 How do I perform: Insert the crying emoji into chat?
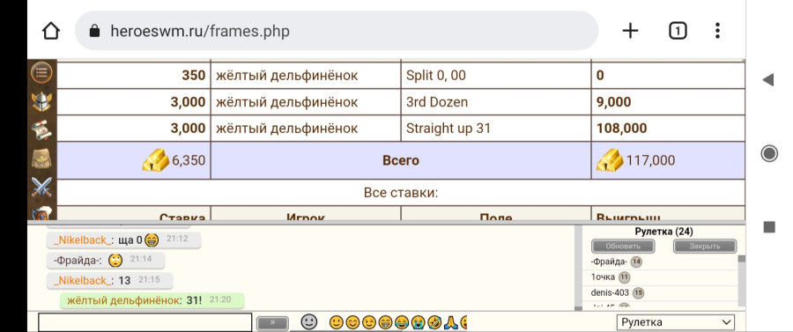pos(418,322)
